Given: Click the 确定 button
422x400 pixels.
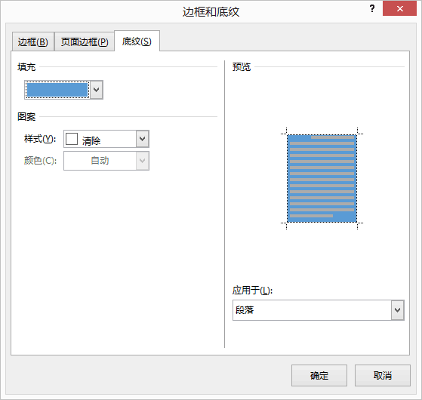Looking at the screenshot, I should coord(319,376).
